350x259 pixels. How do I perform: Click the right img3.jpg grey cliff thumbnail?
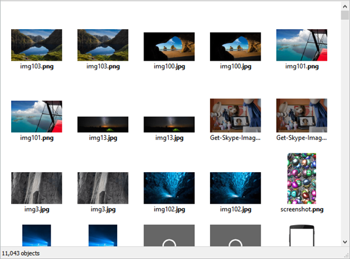[x=103, y=188]
